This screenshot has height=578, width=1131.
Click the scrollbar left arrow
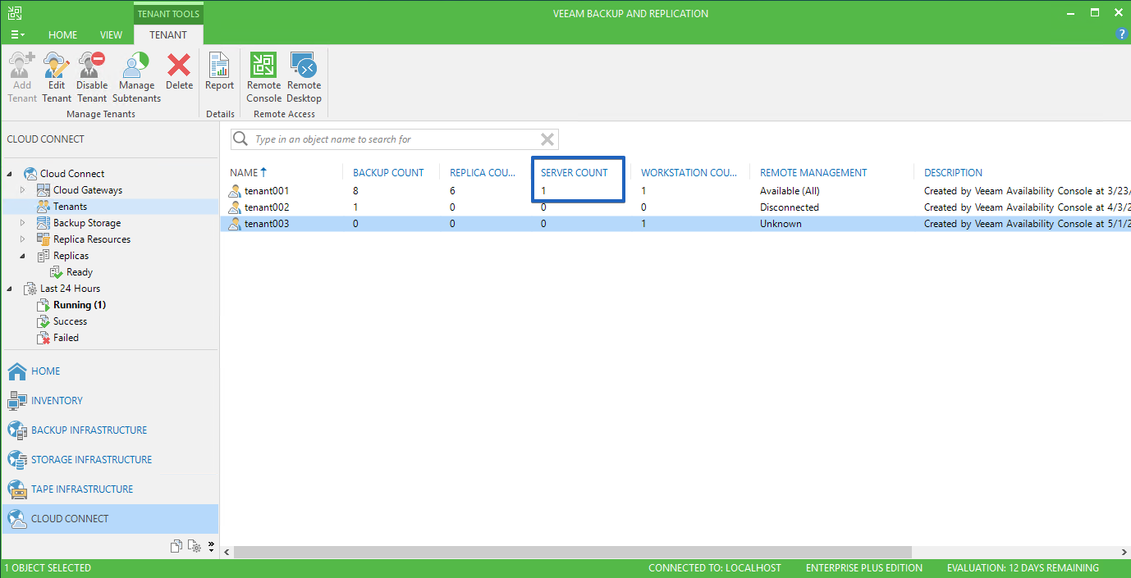[x=227, y=552]
